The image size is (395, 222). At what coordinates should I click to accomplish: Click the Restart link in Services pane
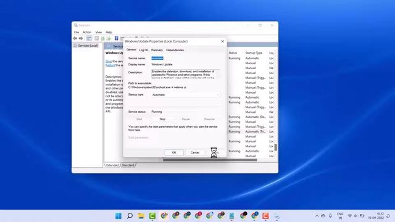click(110, 65)
